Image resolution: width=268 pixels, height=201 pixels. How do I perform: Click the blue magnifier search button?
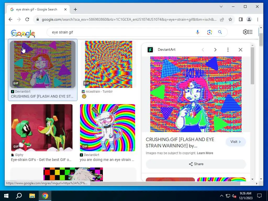click(220, 32)
